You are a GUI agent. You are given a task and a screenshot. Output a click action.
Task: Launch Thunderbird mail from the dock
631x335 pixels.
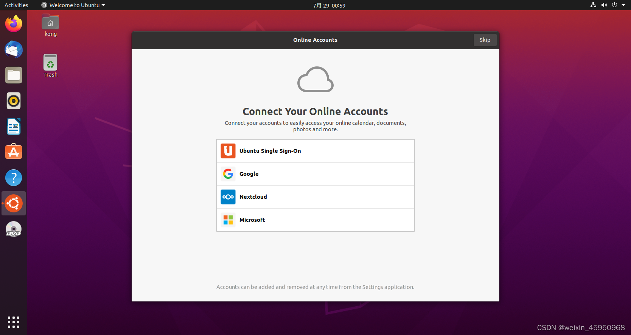click(x=14, y=49)
